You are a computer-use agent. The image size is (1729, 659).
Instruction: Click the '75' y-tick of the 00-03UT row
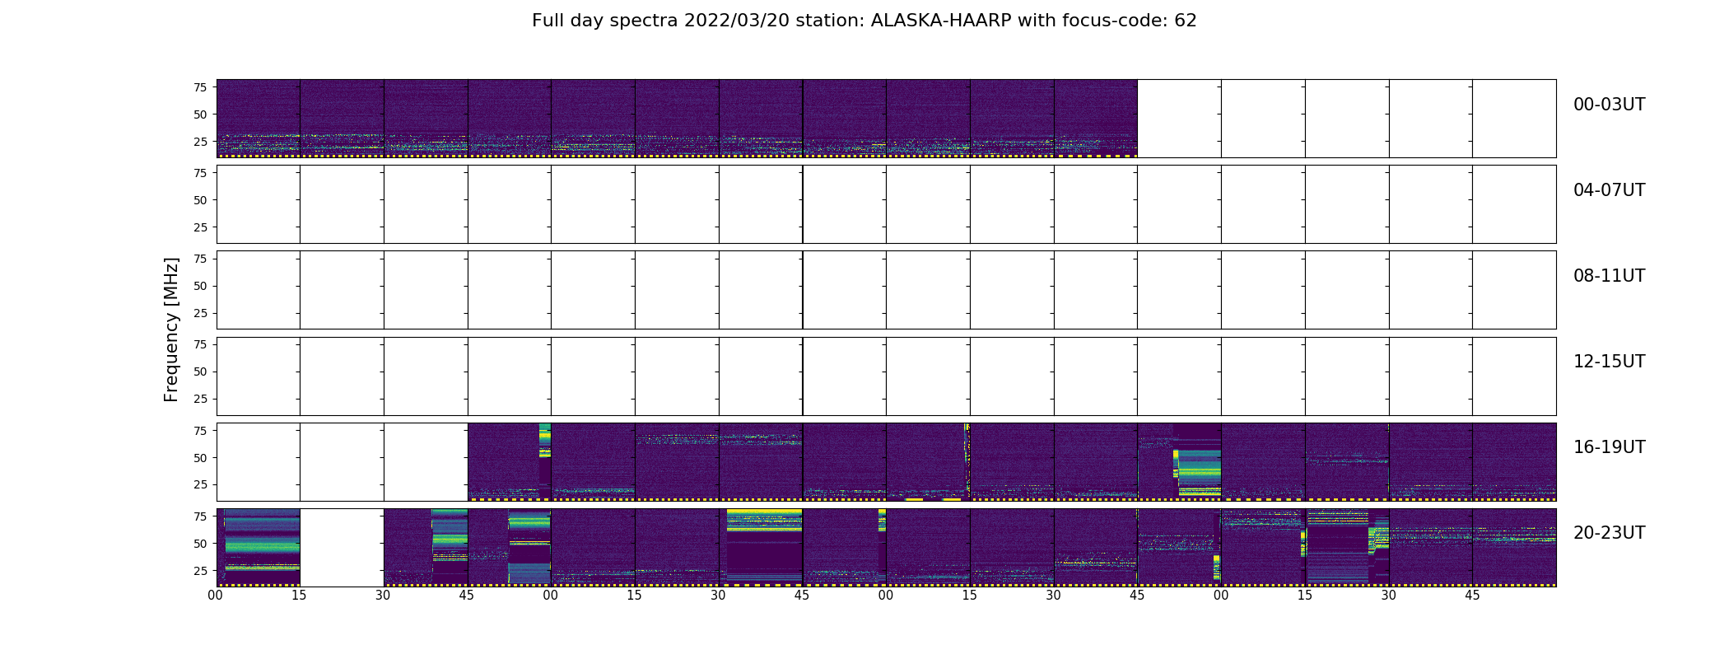200,87
